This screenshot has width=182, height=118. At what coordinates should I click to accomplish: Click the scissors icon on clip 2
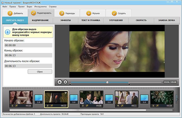[x=65, y=93]
